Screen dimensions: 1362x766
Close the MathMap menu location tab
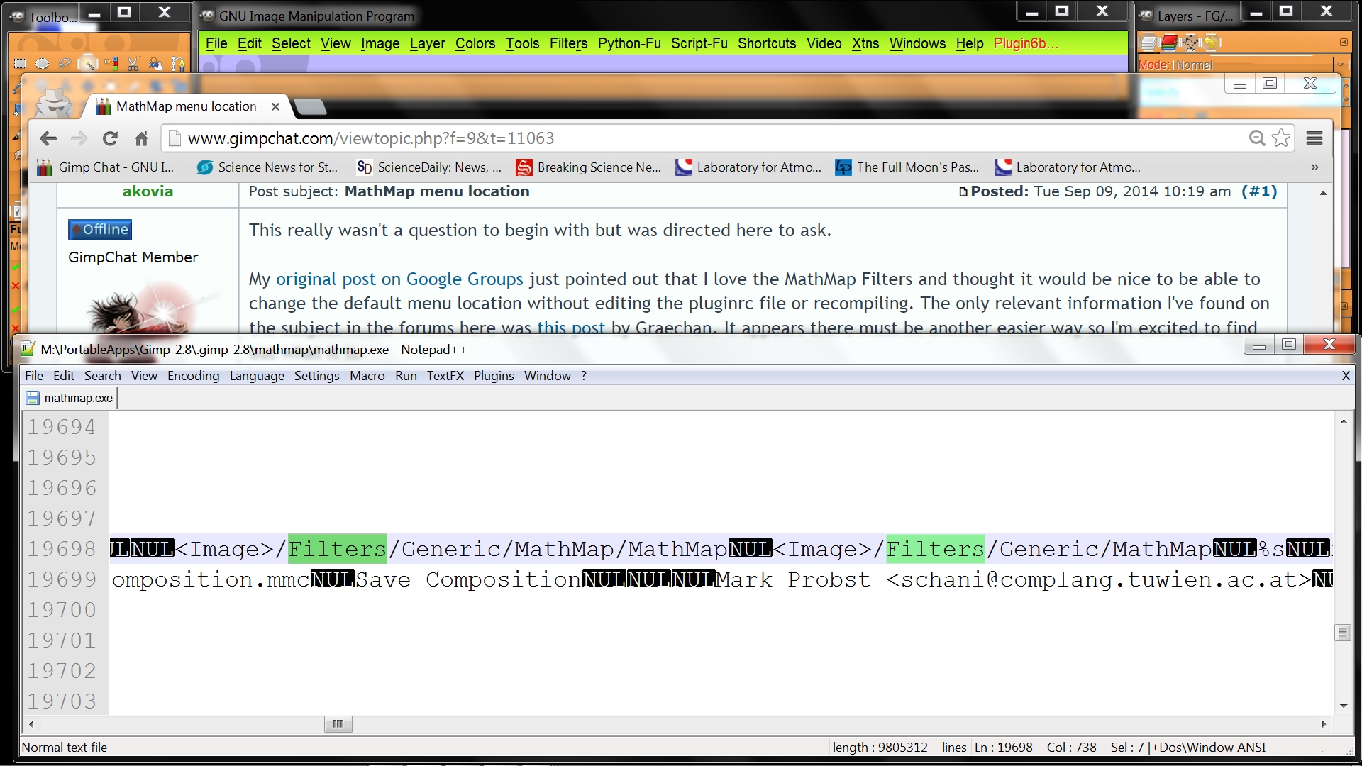pyautogui.click(x=275, y=106)
